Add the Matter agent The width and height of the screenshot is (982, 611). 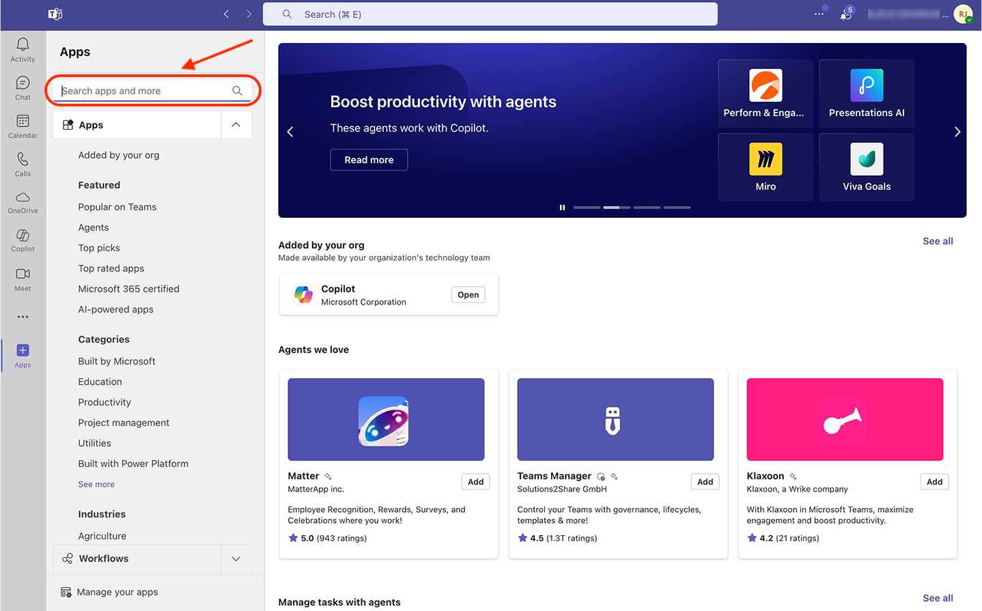click(475, 482)
